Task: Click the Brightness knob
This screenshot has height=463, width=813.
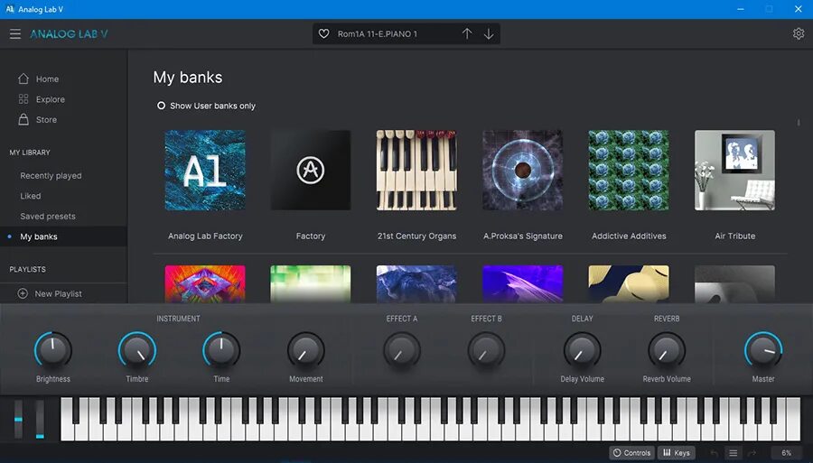Action: 53,350
